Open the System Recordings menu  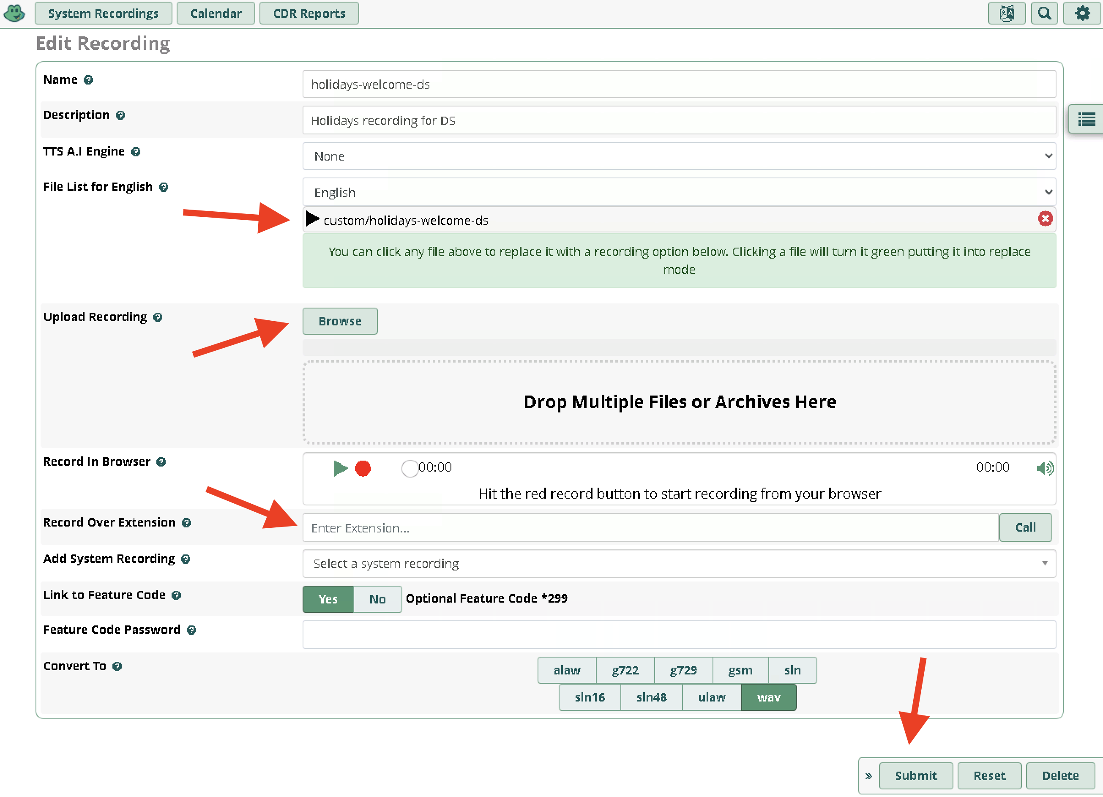[103, 13]
